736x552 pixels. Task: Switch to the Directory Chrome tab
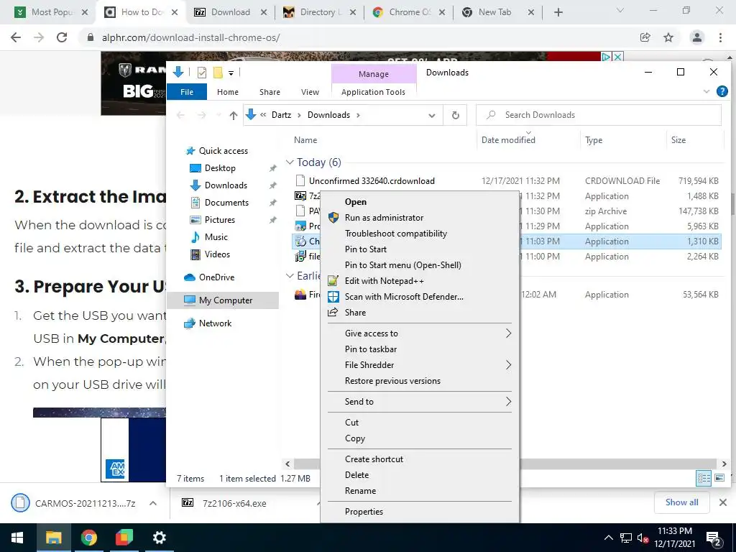click(x=319, y=12)
